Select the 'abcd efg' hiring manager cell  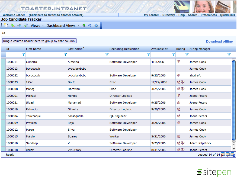(210, 75)
